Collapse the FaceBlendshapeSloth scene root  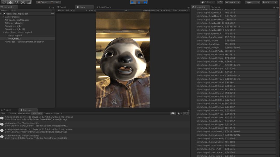(1, 14)
